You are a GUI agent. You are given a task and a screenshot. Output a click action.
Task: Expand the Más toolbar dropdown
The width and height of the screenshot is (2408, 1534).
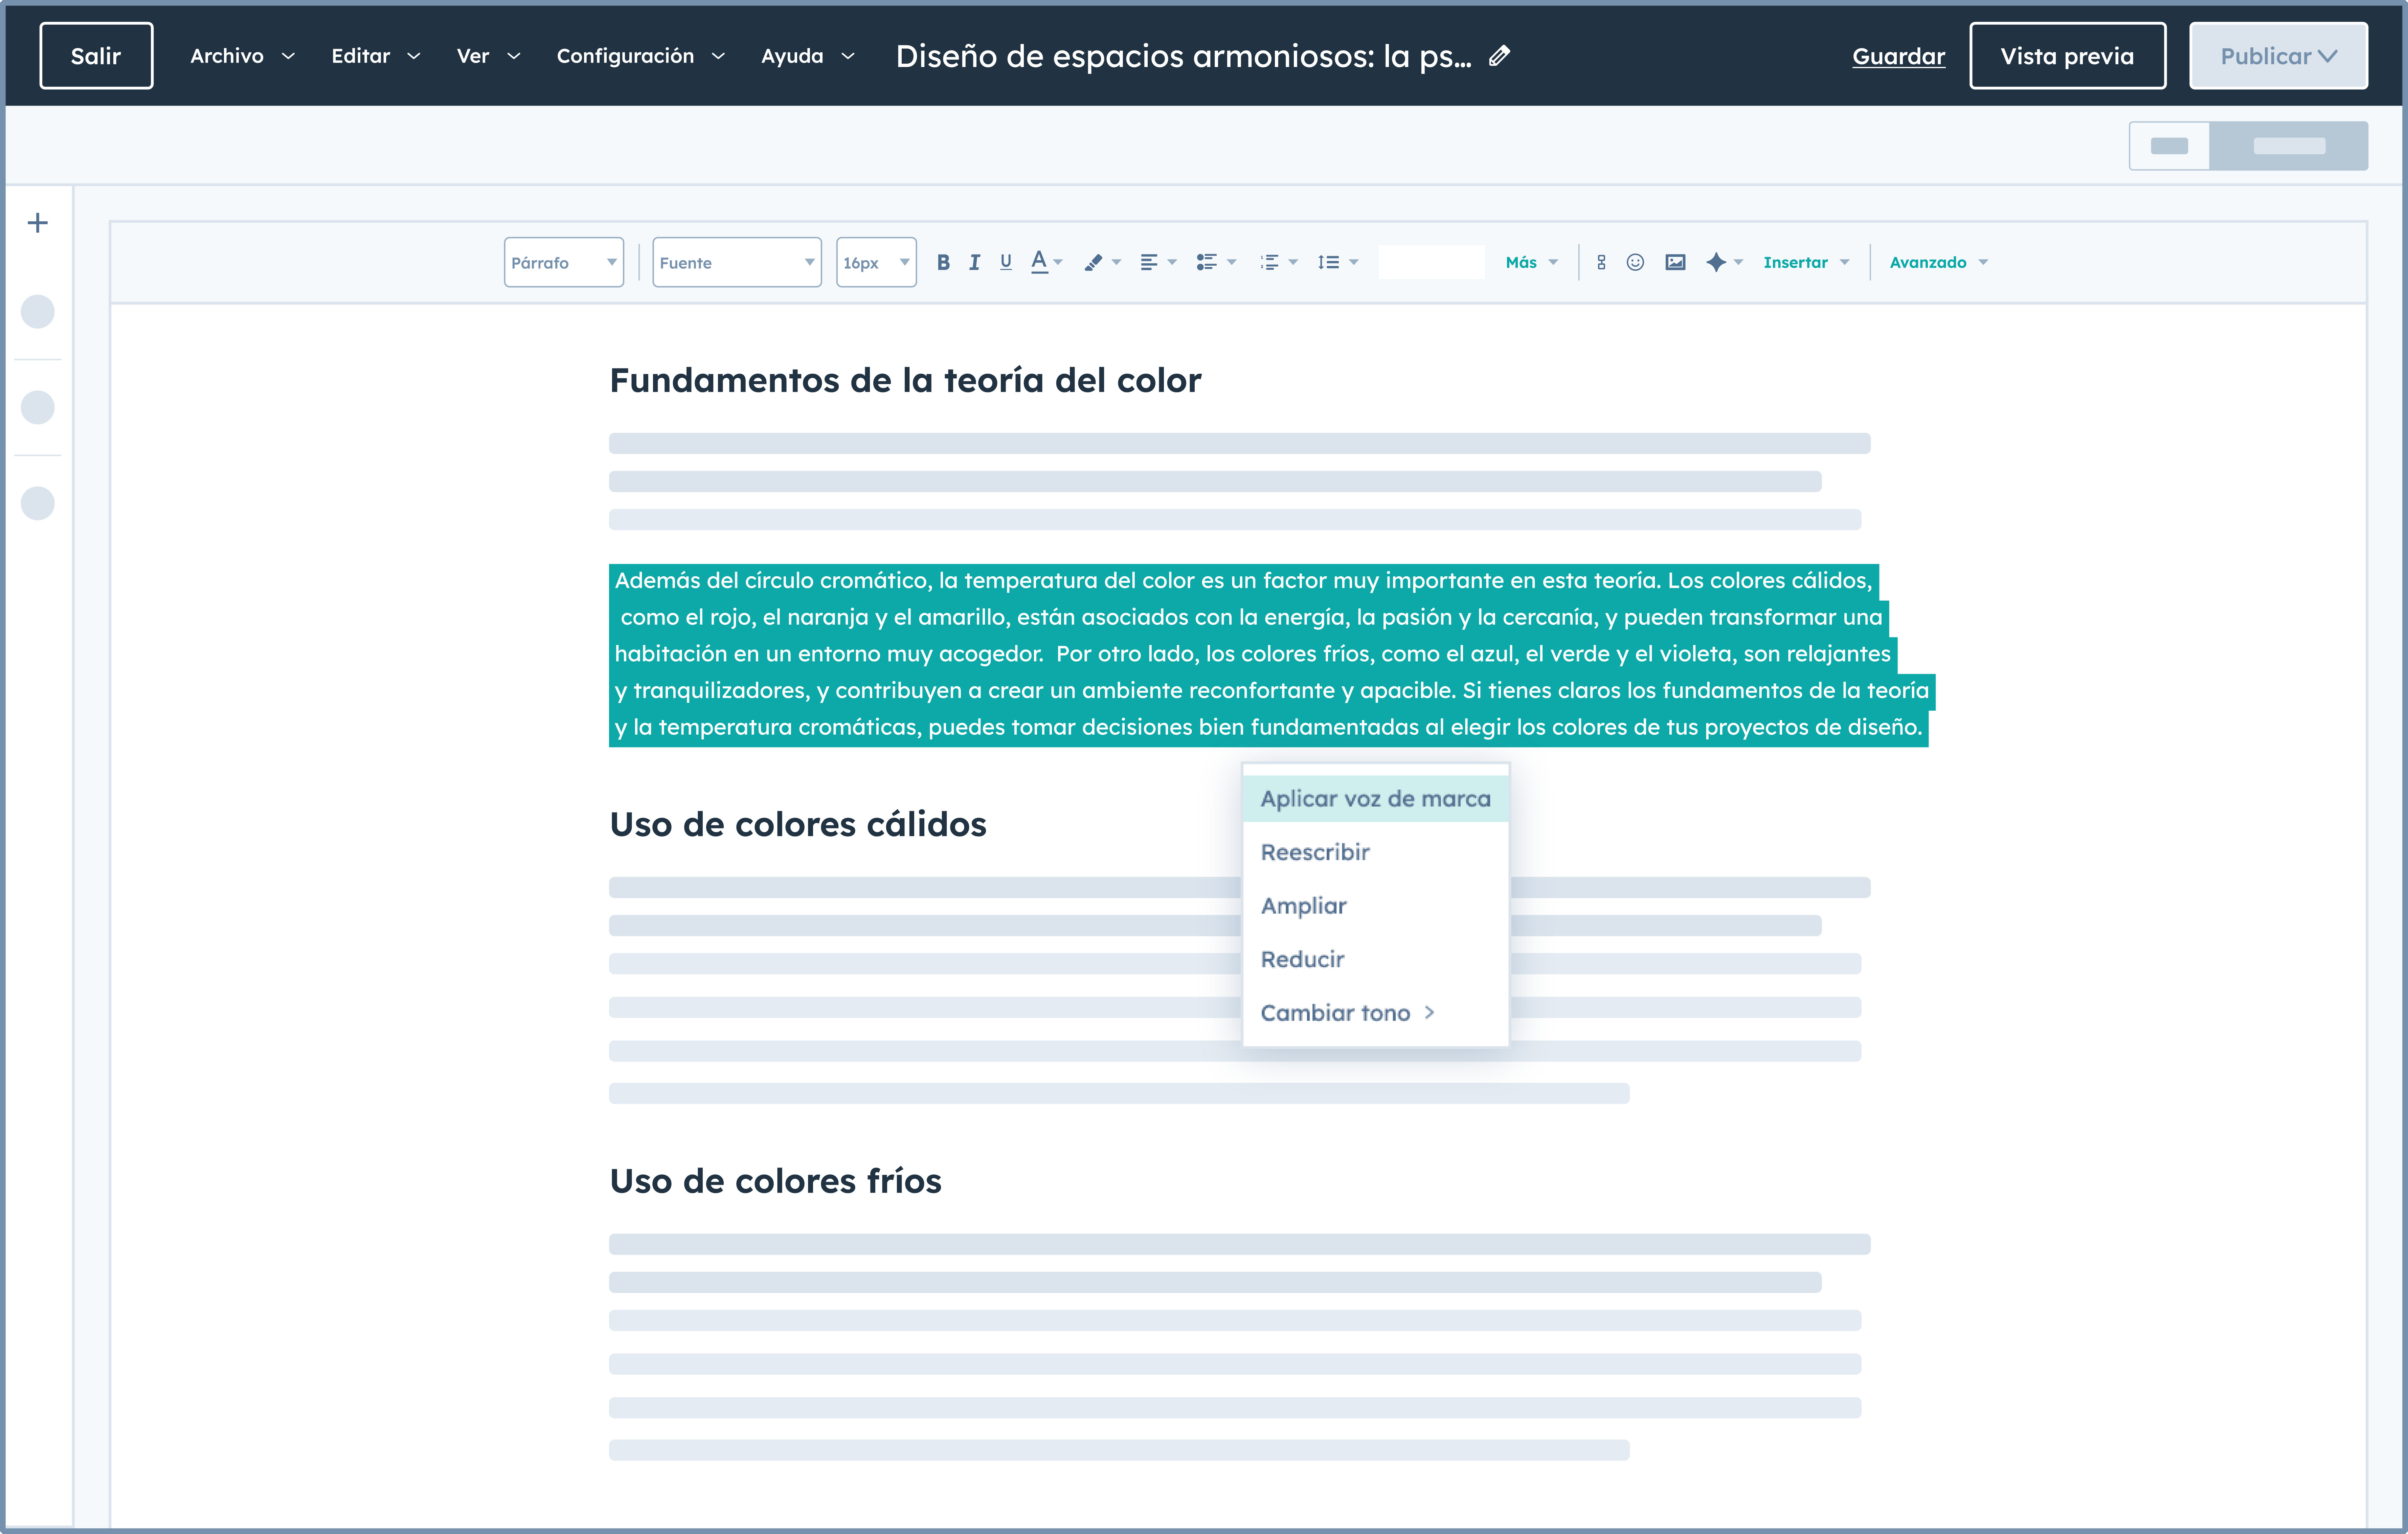click(x=1532, y=262)
